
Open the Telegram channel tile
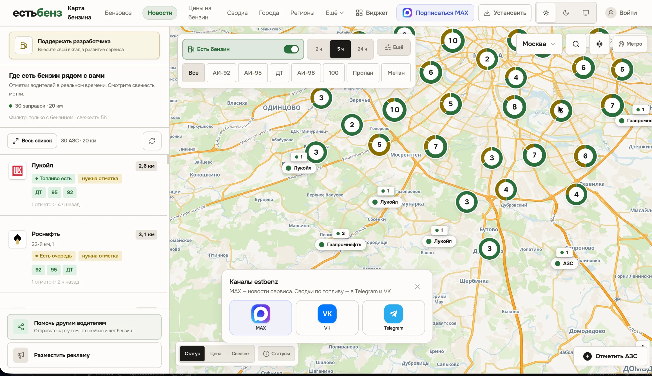394,318
